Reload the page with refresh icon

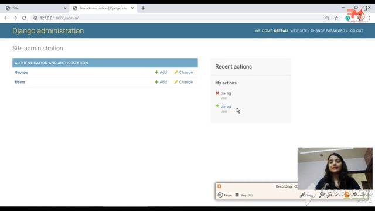(24, 18)
